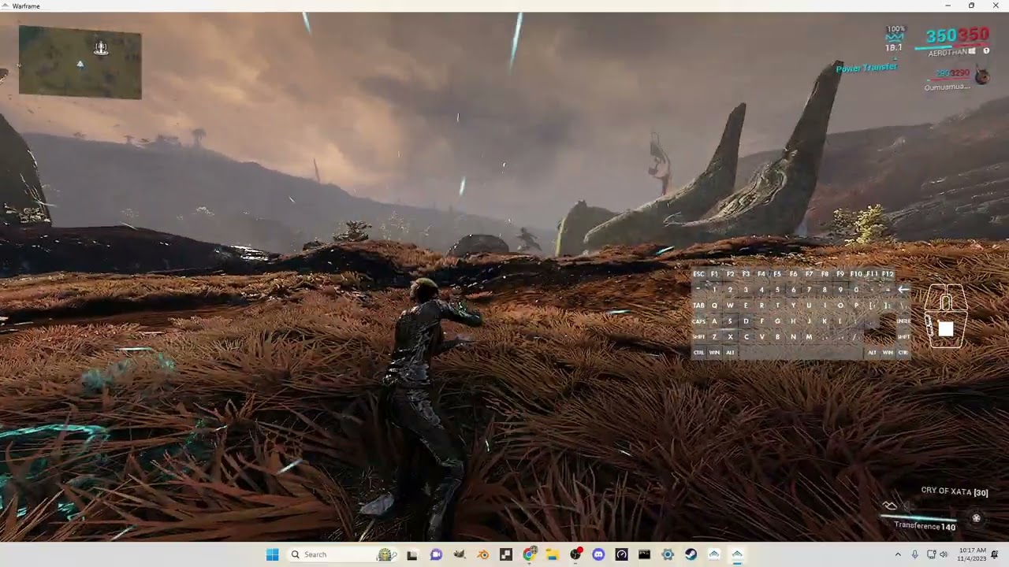The image size is (1009, 567).
Task: Click the Transference 140 energy label
Action: point(925,526)
